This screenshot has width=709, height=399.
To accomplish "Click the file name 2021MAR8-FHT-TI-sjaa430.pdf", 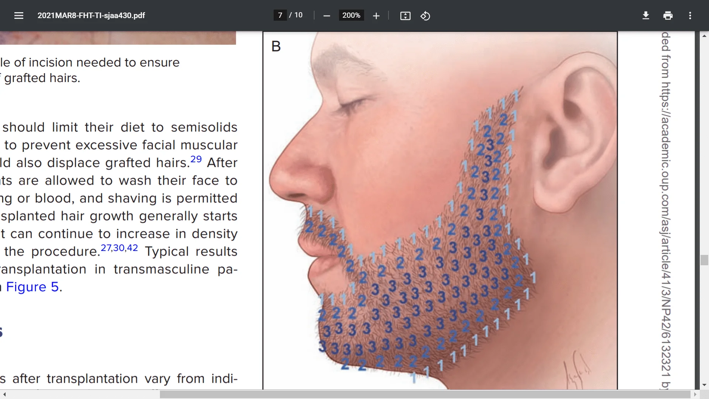I will 91,16.
